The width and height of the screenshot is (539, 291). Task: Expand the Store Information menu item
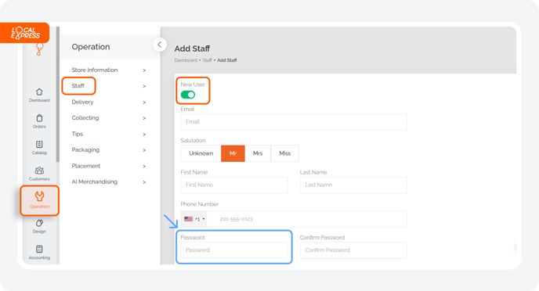(109, 70)
